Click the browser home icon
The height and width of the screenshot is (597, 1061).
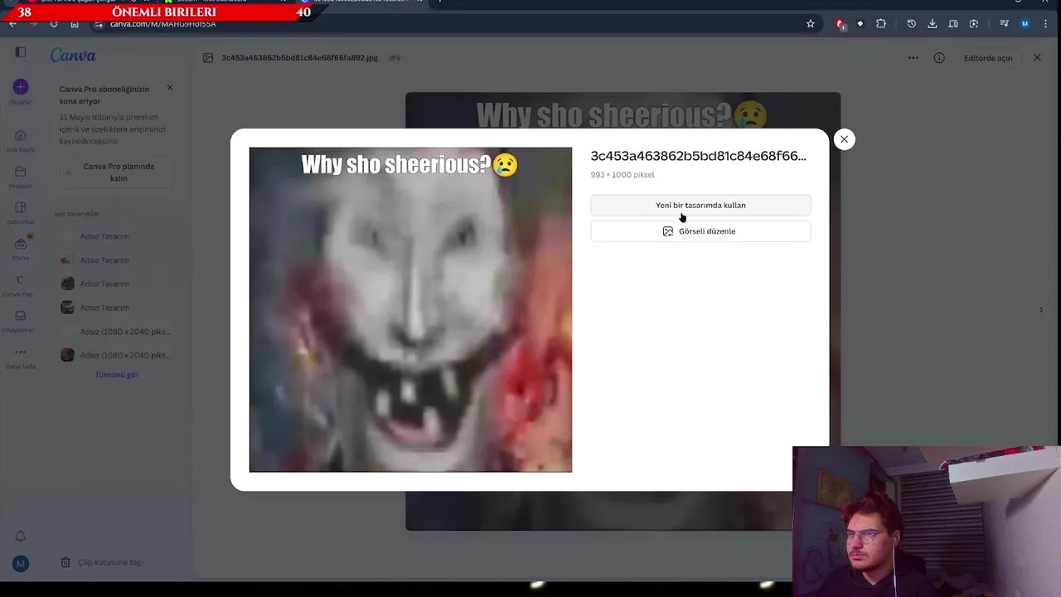(x=75, y=24)
